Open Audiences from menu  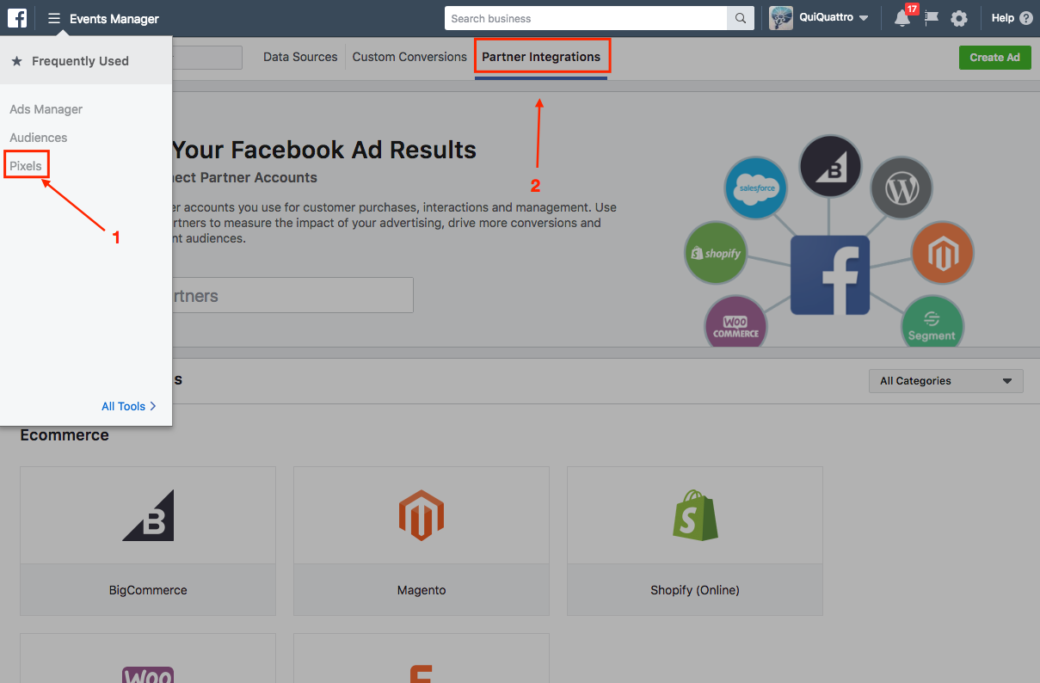(39, 138)
